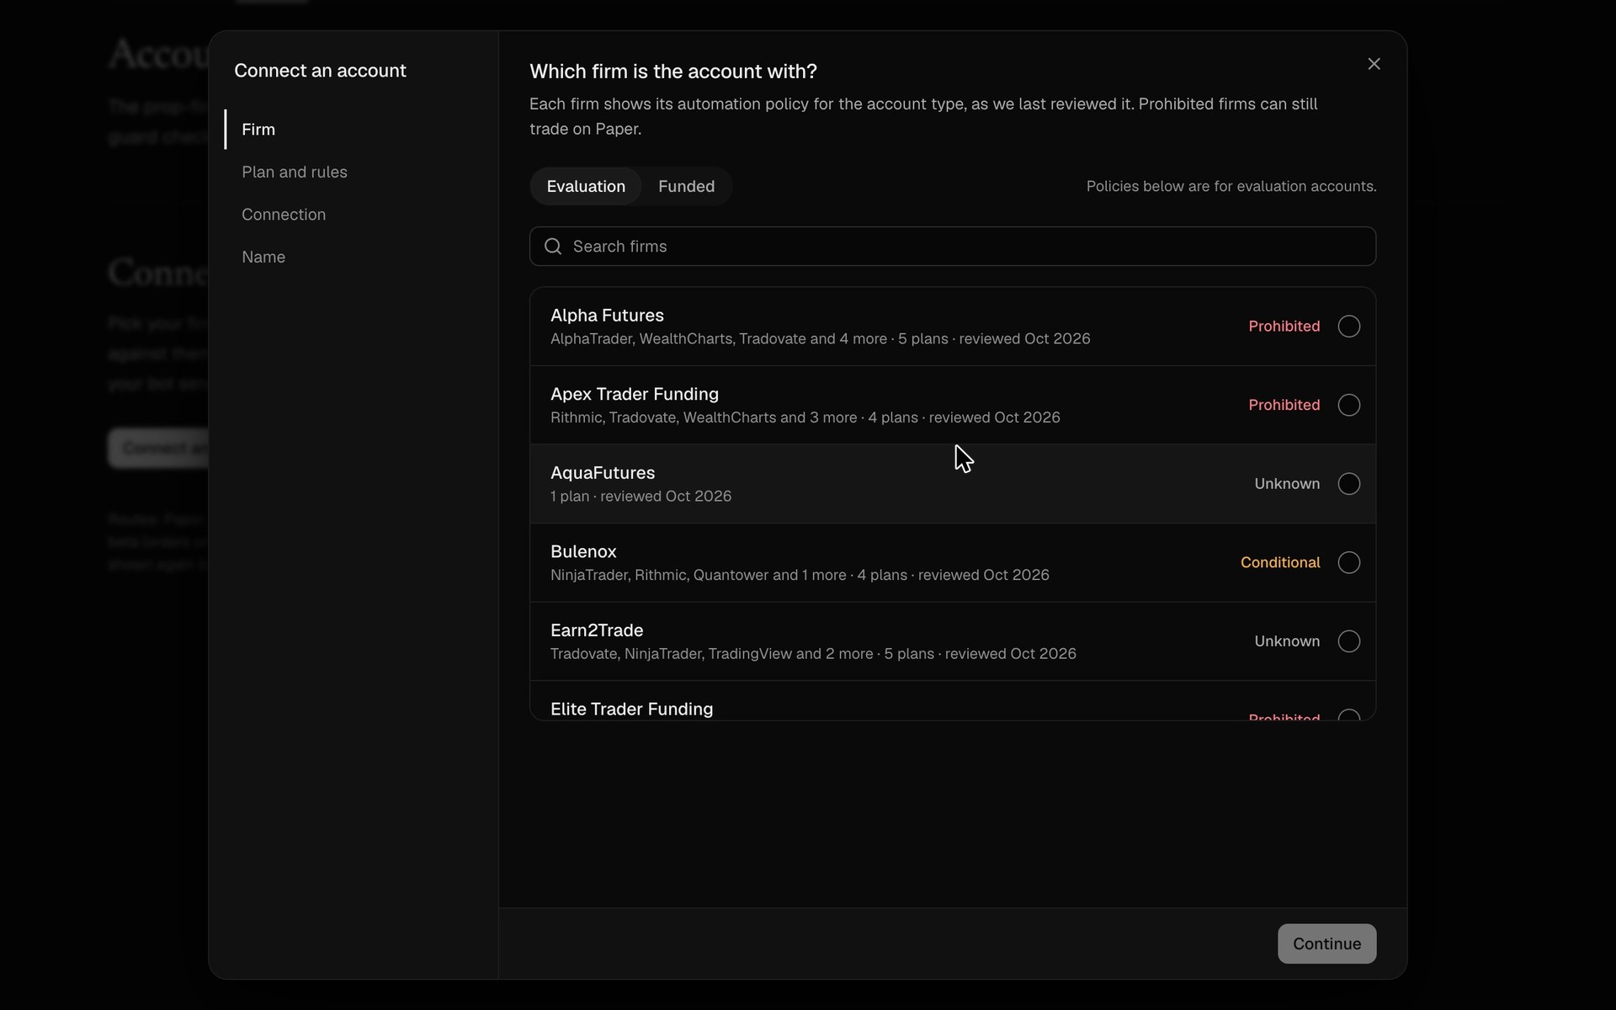Select the Earn2Trade radio button
Image resolution: width=1616 pixels, height=1010 pixels.
(x=1348, y=641)
